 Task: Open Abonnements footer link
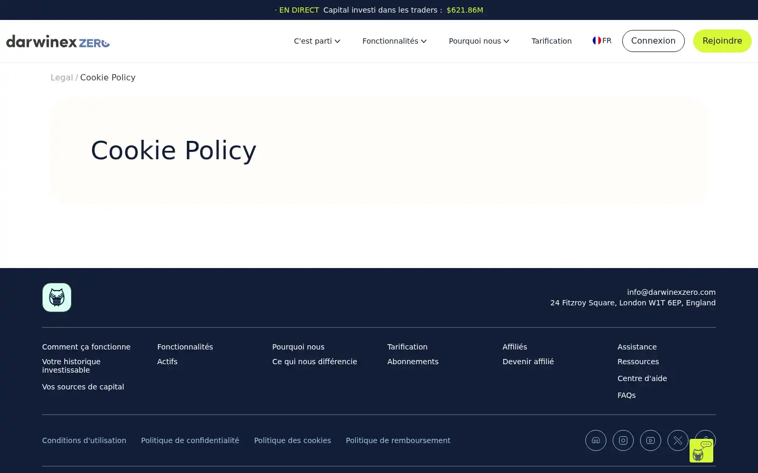pos(413,362)
